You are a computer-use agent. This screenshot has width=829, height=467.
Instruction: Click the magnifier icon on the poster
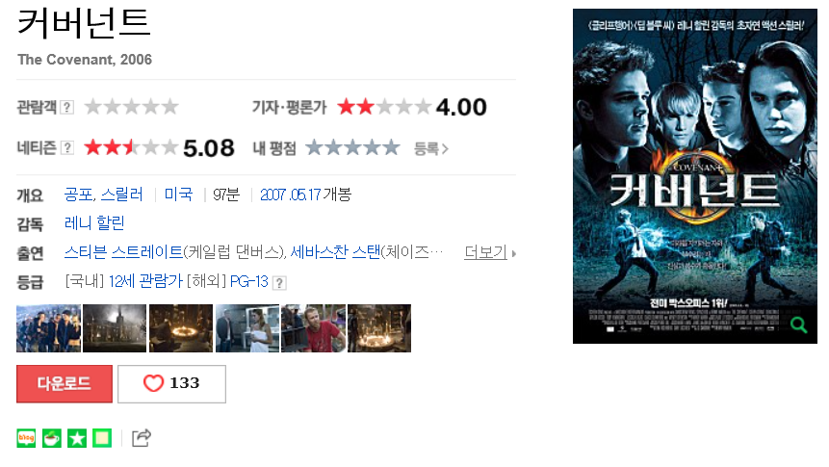coord(798,324)
